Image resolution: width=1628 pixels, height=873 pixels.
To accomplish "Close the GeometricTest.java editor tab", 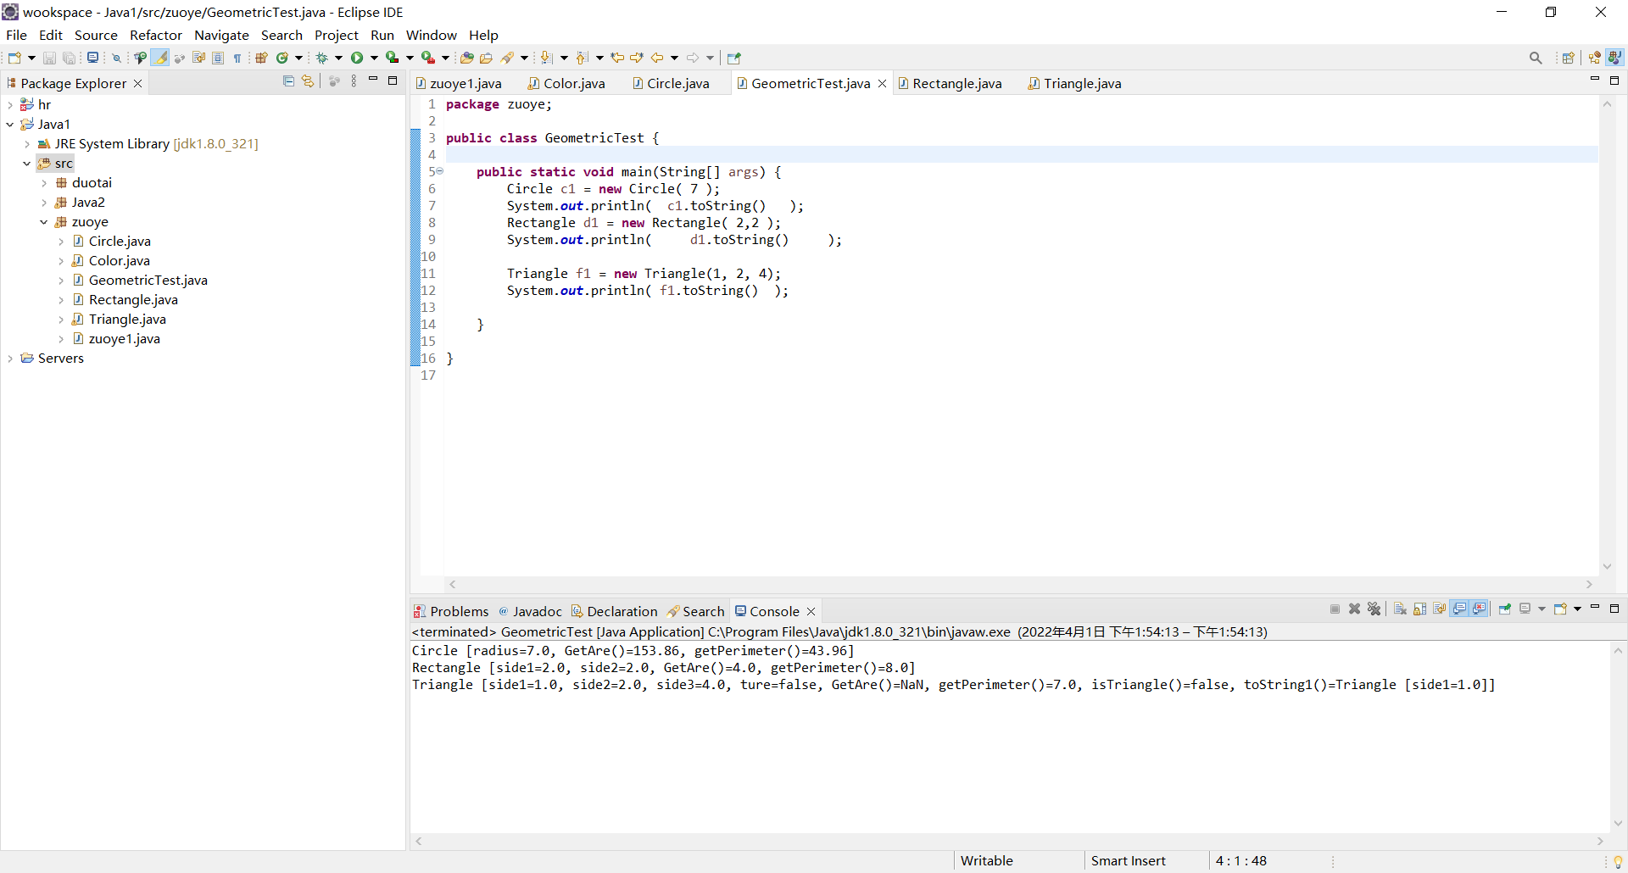I will point(882,83).
